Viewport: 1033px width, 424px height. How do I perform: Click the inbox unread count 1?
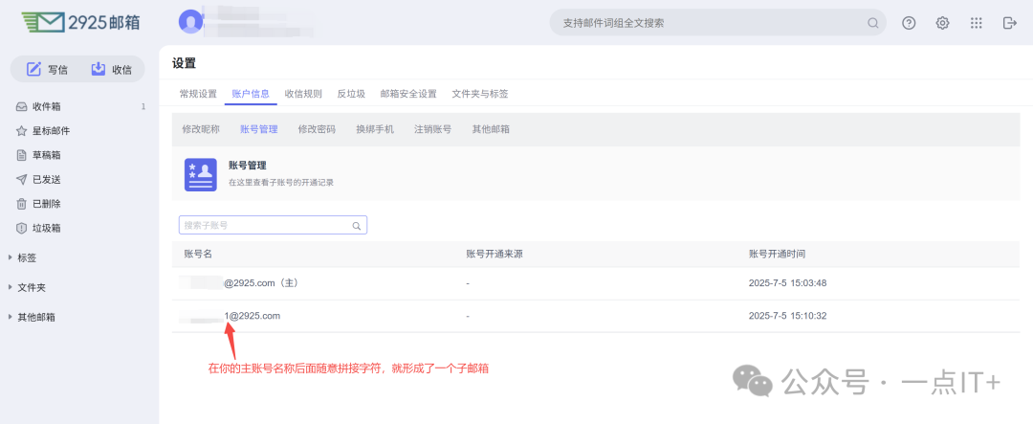143,106
